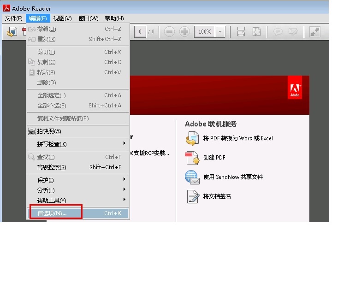This screenshot has width=361, height=301.
Task: Click the read mode expand icon
Action: click(314, 32)
